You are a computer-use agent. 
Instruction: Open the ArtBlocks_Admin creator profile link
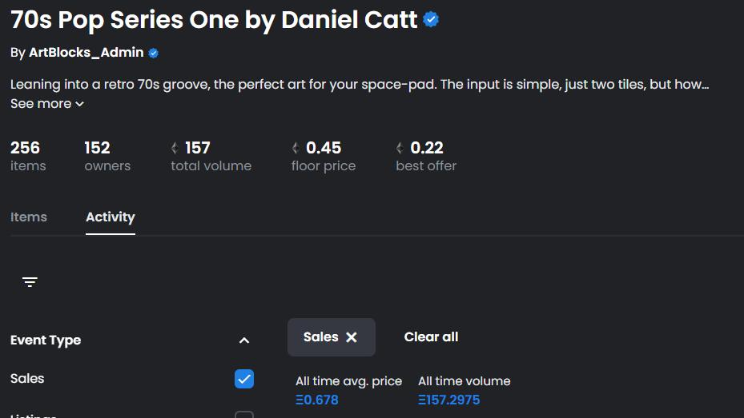pyautogui.click(x=86, y=53)
